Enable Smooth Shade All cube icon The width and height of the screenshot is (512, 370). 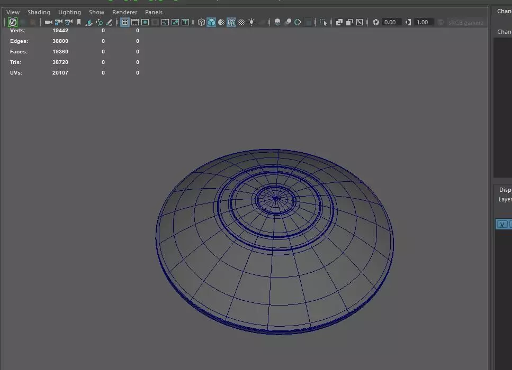(211, 22)
